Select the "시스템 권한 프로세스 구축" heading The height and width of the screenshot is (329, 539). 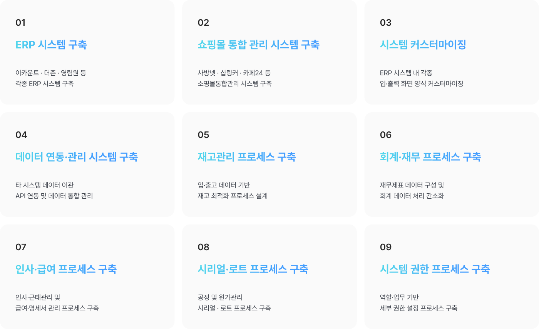coord(435,269)
